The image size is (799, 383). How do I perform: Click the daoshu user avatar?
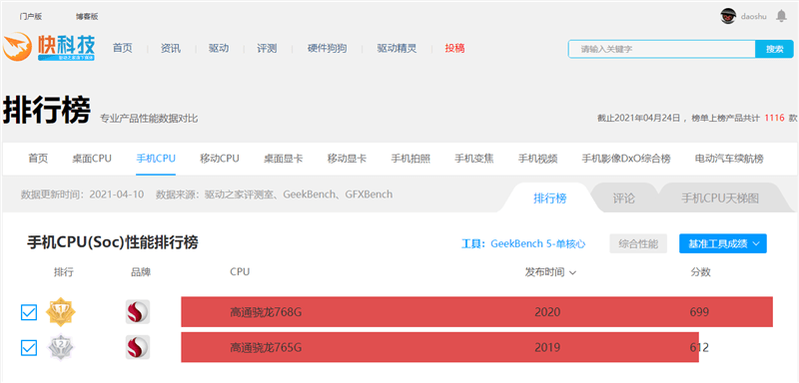point(728,16)
